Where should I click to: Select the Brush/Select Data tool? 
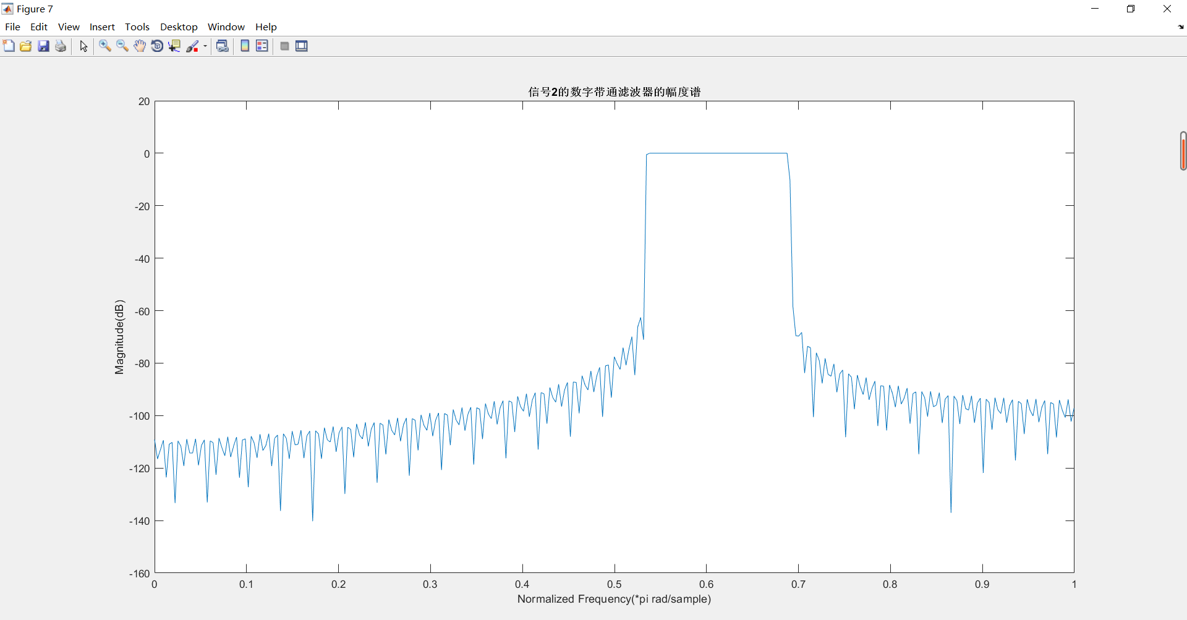[x=193, y=46]
